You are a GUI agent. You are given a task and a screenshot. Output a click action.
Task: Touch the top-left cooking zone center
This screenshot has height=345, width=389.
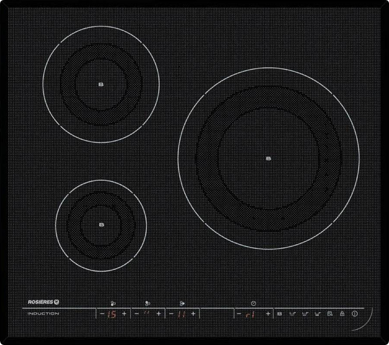click(101, 84)
